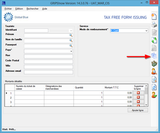The image size is (160, 133).
Task: Click the Quantité column header
Action: [x=88, y=87]
